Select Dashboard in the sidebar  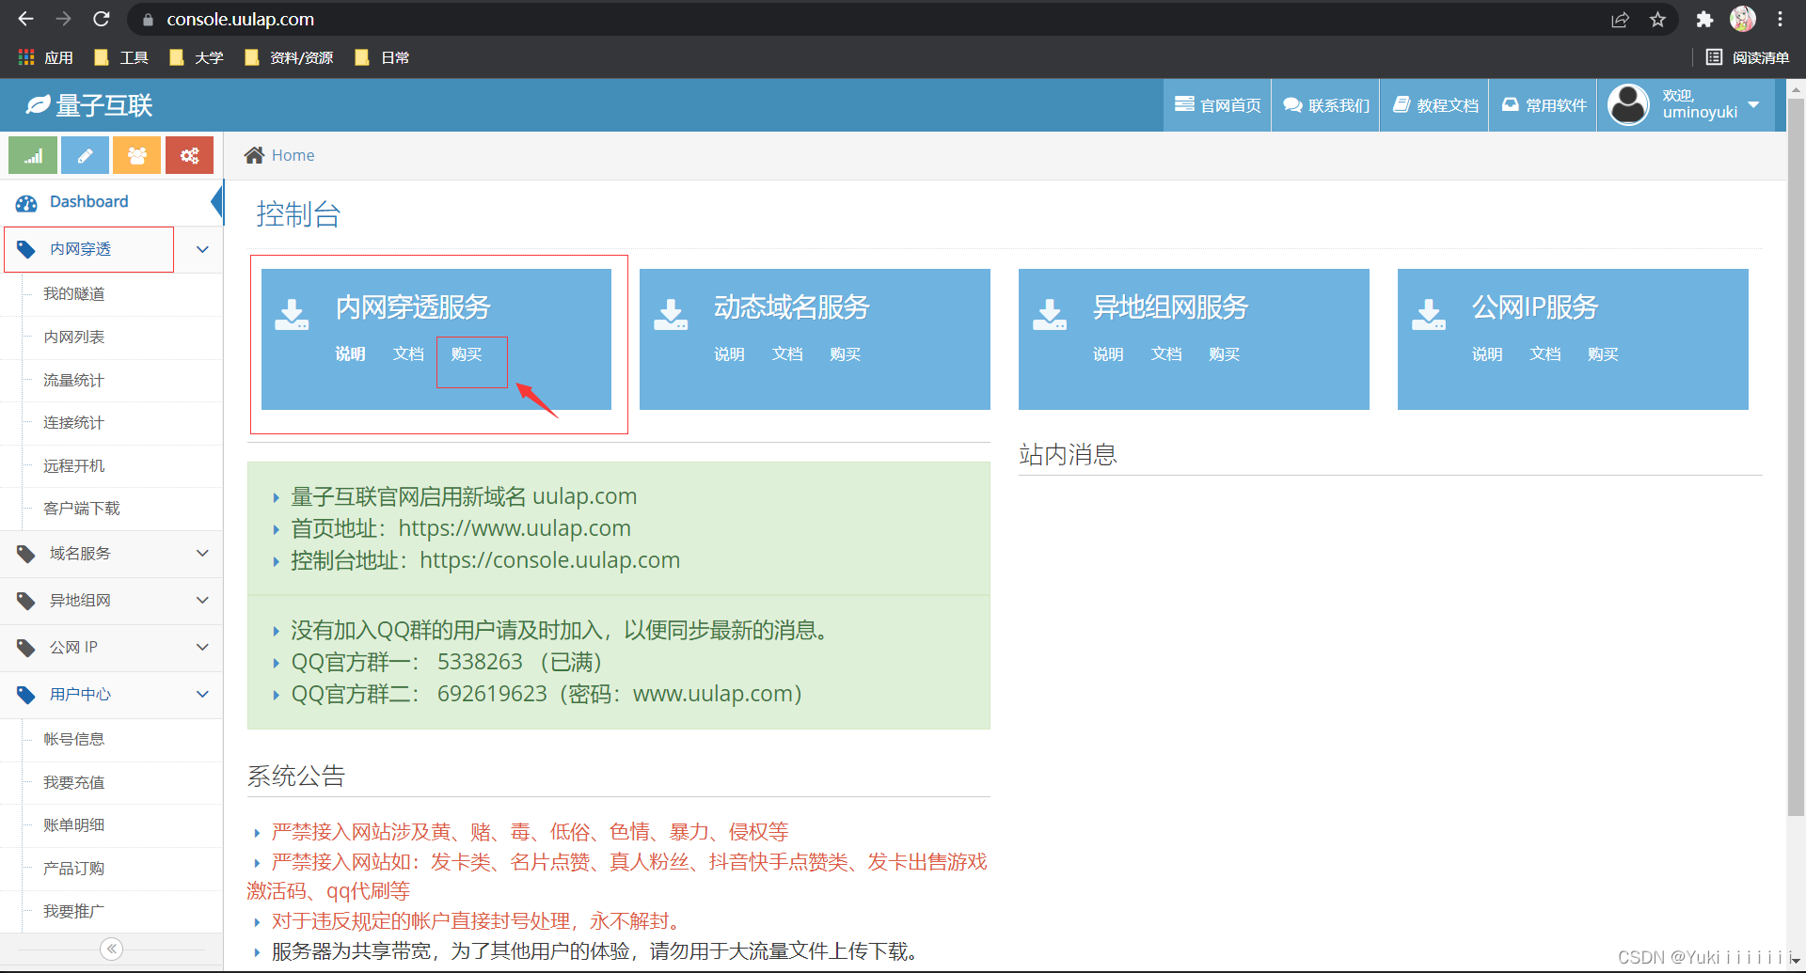pyautogui.click(x=111, y=202)
